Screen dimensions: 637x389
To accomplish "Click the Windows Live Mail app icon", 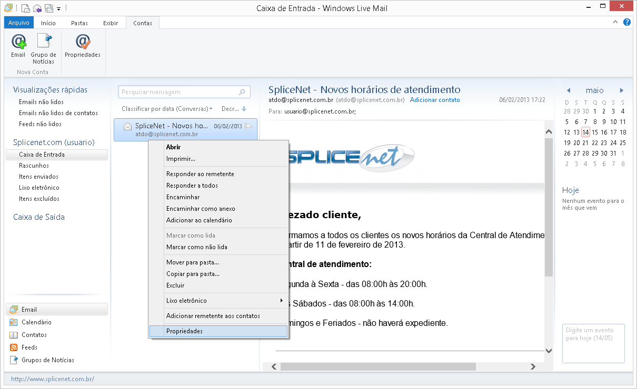I will tap(8, 8).
